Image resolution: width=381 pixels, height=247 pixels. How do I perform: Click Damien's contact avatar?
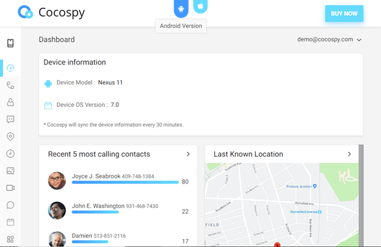coord(57,239)
